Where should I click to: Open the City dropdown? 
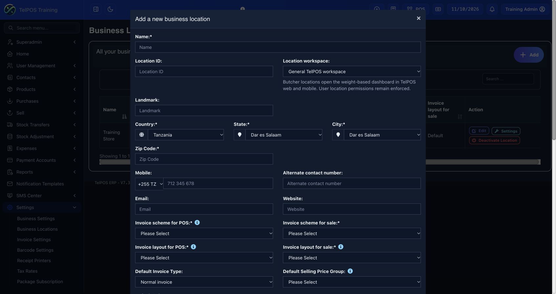pos(382,135)
